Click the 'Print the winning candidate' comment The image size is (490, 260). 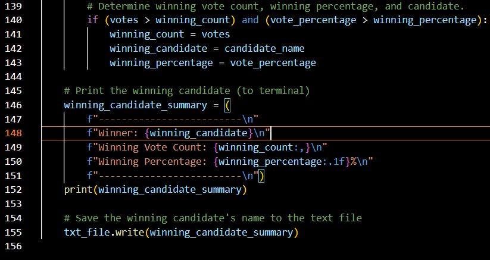coord(187,91)
